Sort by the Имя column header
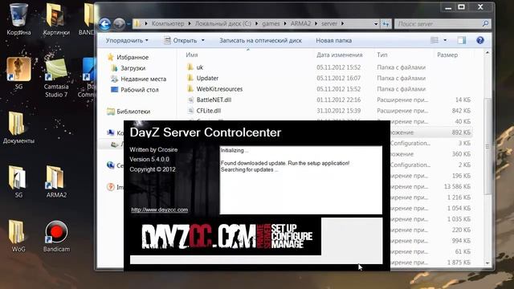The height and width of the screenshot is (289, 514). pos(192,55)
